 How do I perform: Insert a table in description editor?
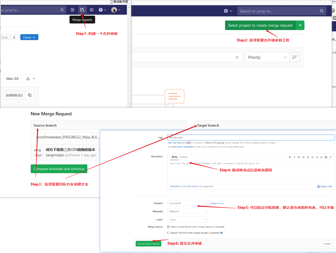click(326, 157)
